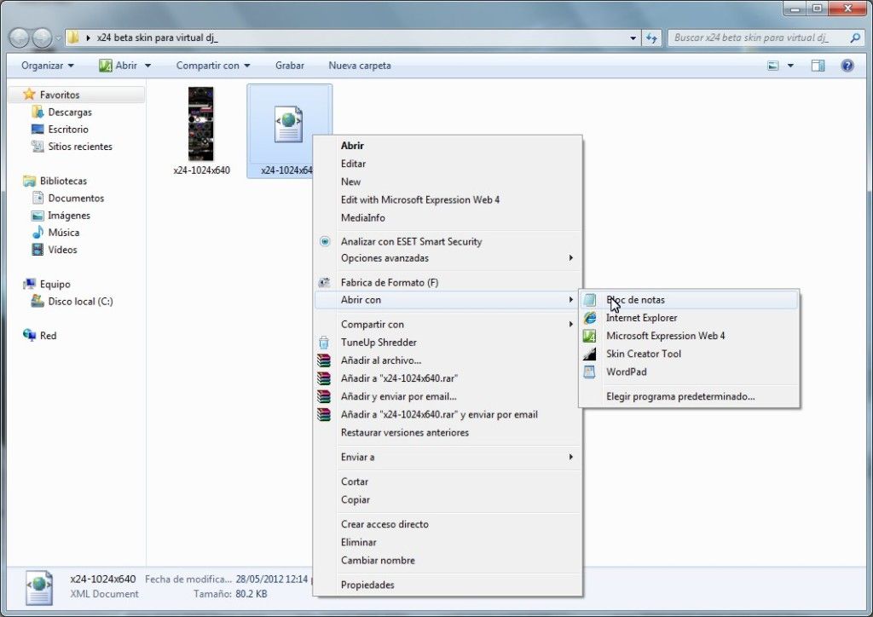873x617 pixels.
Task: Expand the Compartir con context submenu
Action: pyautogui.click(x=448, y=325)
